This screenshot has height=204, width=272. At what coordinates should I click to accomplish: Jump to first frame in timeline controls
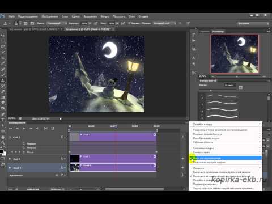[11, 129]
